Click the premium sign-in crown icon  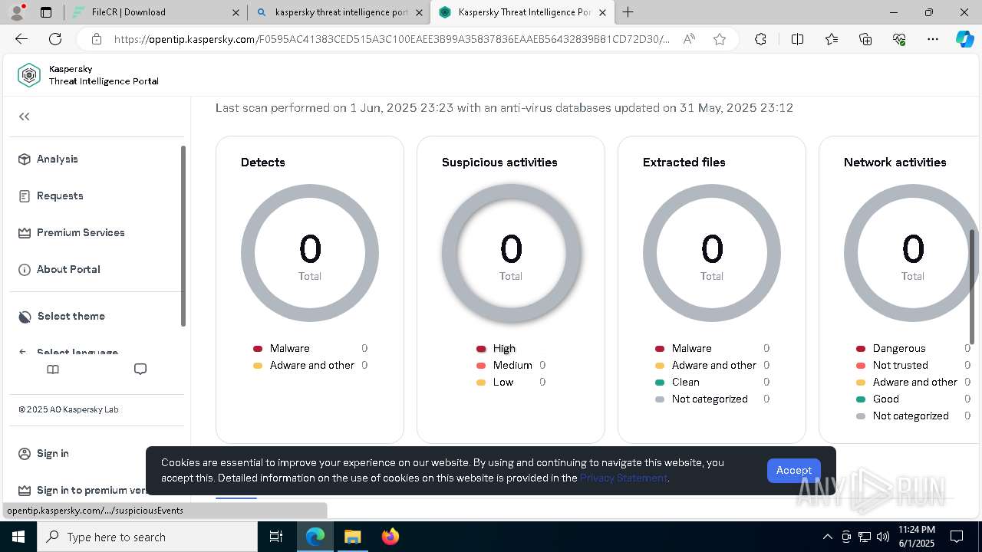coord(25,490)
